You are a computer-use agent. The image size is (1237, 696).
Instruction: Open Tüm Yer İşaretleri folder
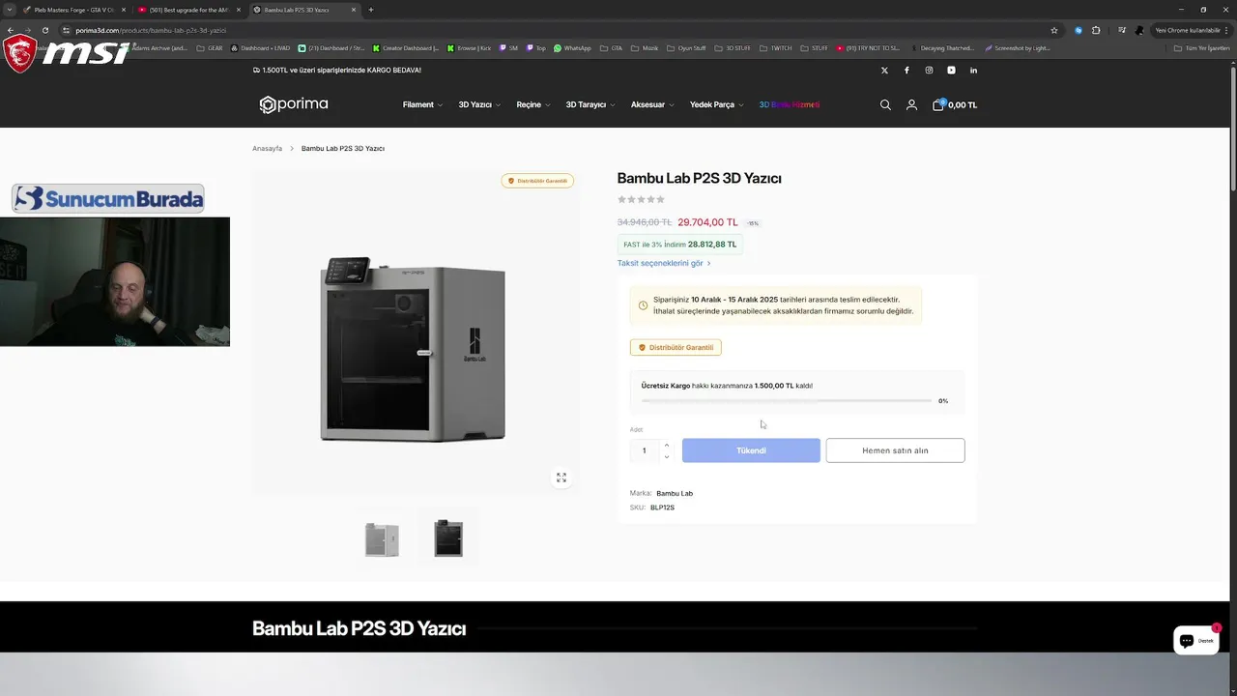tap(1201, 48)
